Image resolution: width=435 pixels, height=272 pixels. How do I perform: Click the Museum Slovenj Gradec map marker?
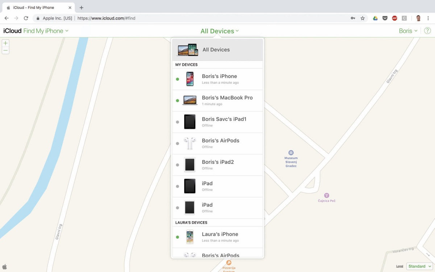click(291, 153)
